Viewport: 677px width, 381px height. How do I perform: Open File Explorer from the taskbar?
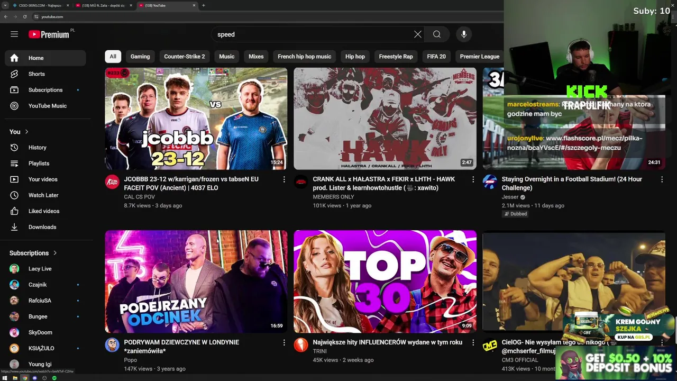click(15, 378)
